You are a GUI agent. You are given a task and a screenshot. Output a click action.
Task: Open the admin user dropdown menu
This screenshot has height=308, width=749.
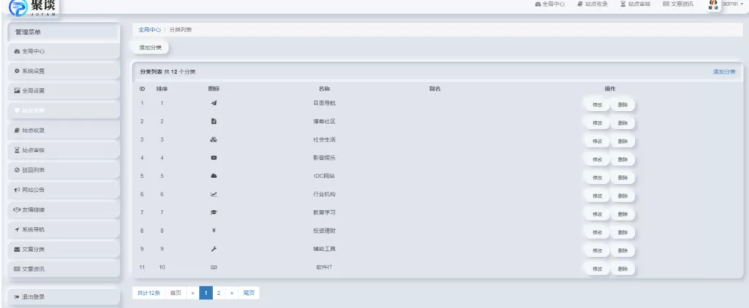click(x=732, y=4)
